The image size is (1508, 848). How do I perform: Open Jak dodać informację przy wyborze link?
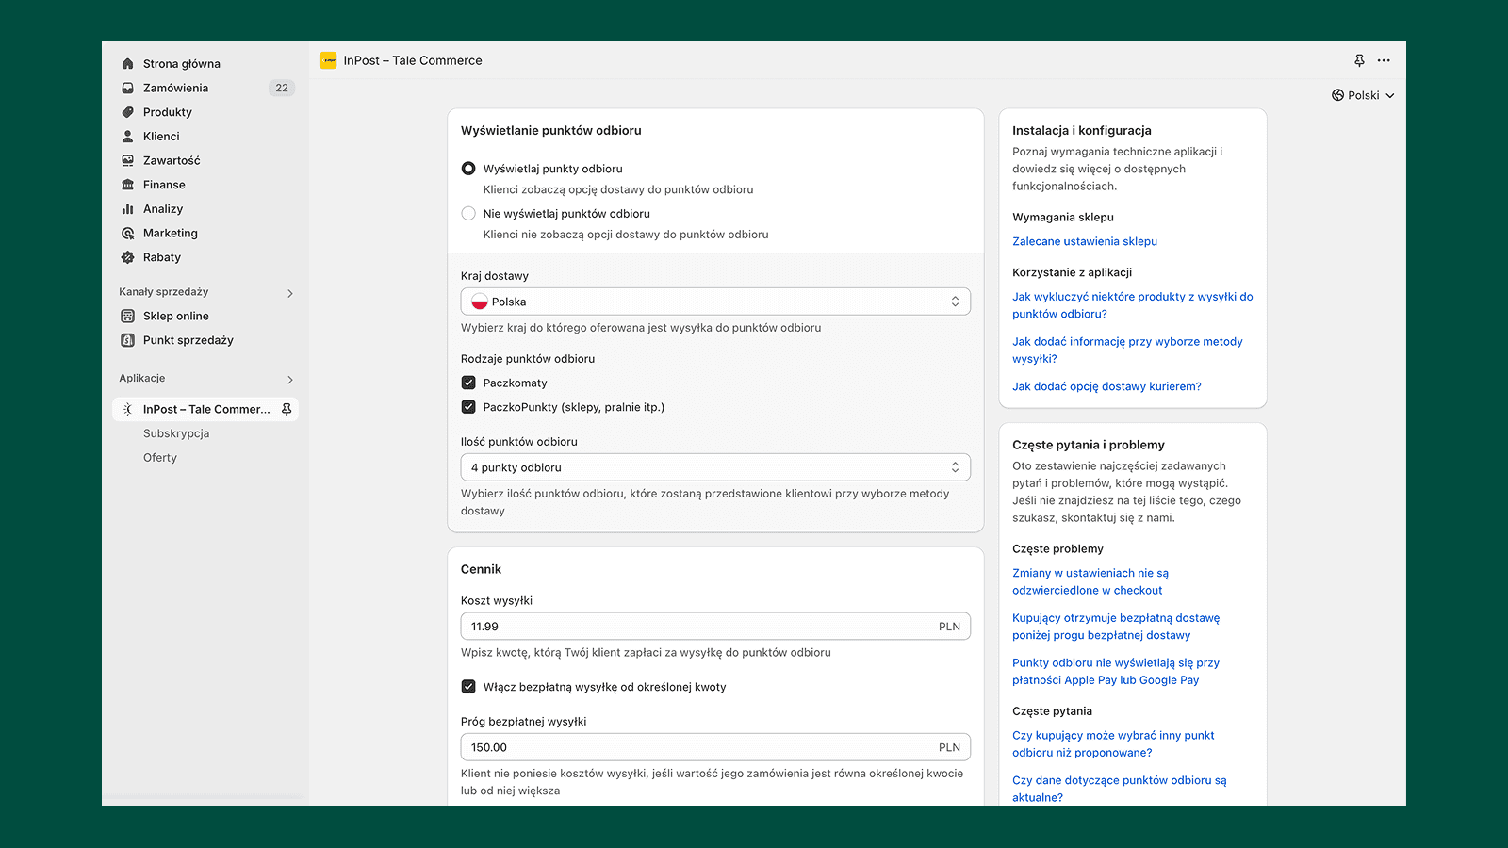coord(1127,351)
